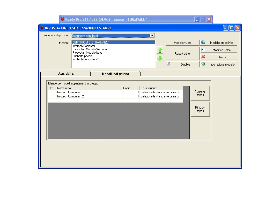Click the Duplica button
265x199 pixels.
[x=182, y=65]
